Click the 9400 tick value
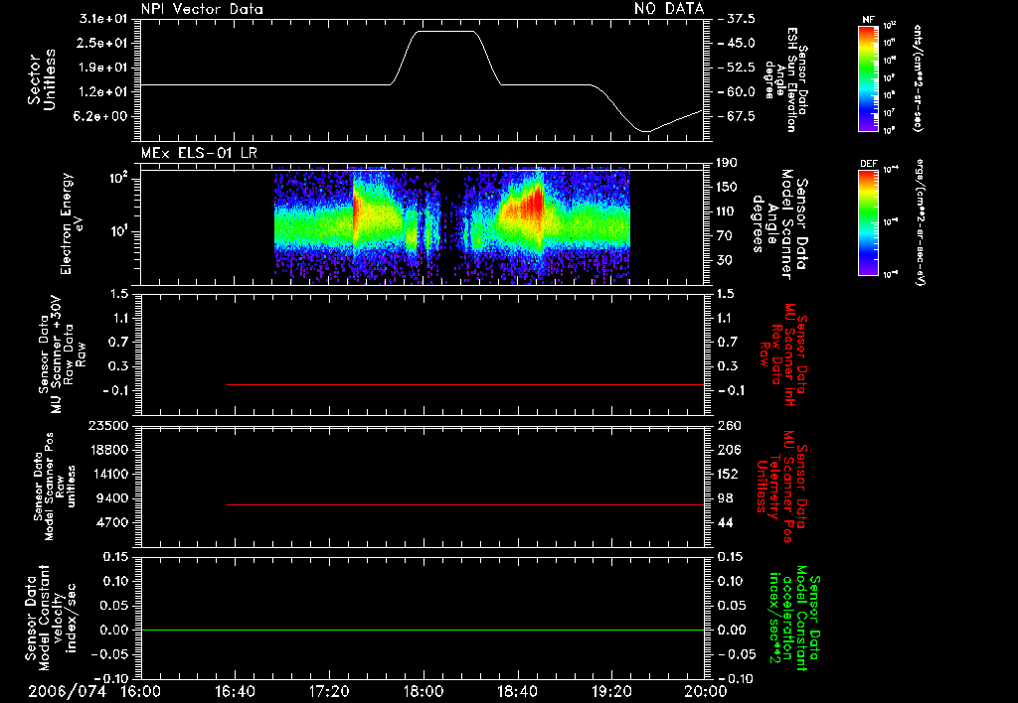The image size is (1018, 703). coord(114,498)
